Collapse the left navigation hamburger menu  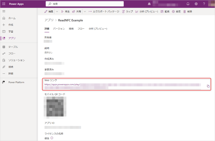(4, 11)
